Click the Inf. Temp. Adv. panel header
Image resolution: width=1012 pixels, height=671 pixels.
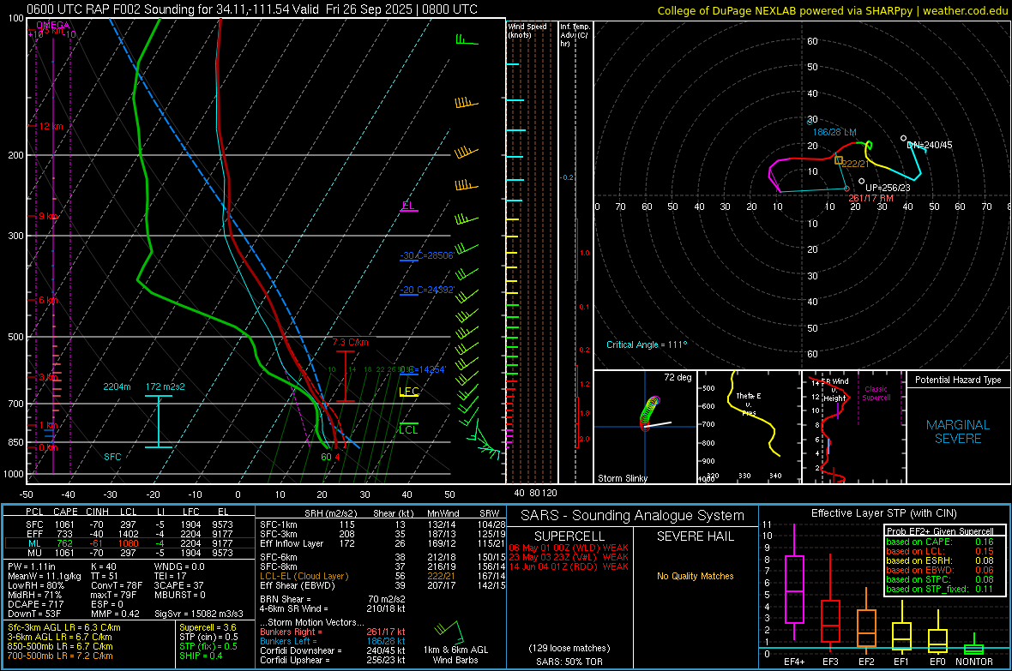coord(574,35)
